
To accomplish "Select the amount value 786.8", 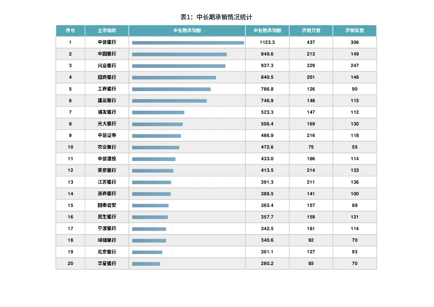I will [267, 89].
